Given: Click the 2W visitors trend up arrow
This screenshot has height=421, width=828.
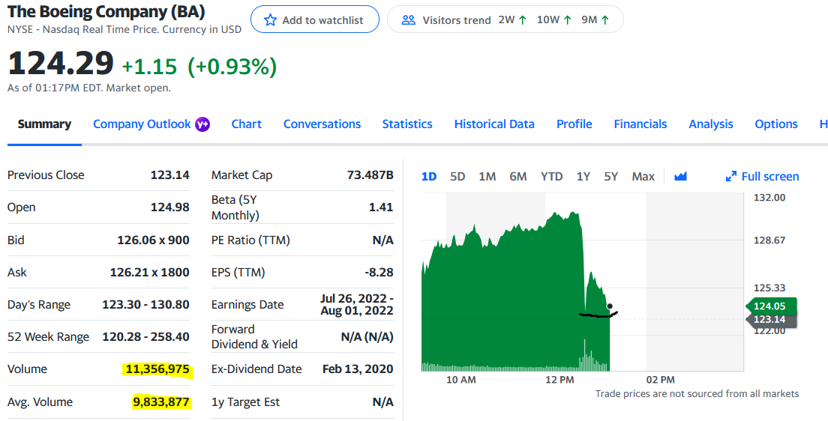Looking at the screenshot, I should [523, 20].
